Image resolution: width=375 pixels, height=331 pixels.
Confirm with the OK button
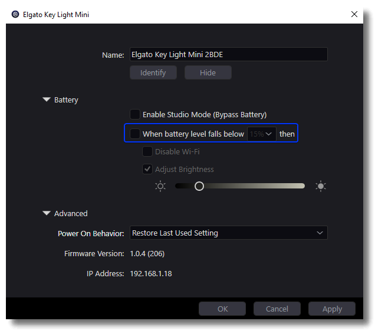click(x=222, y=309)
